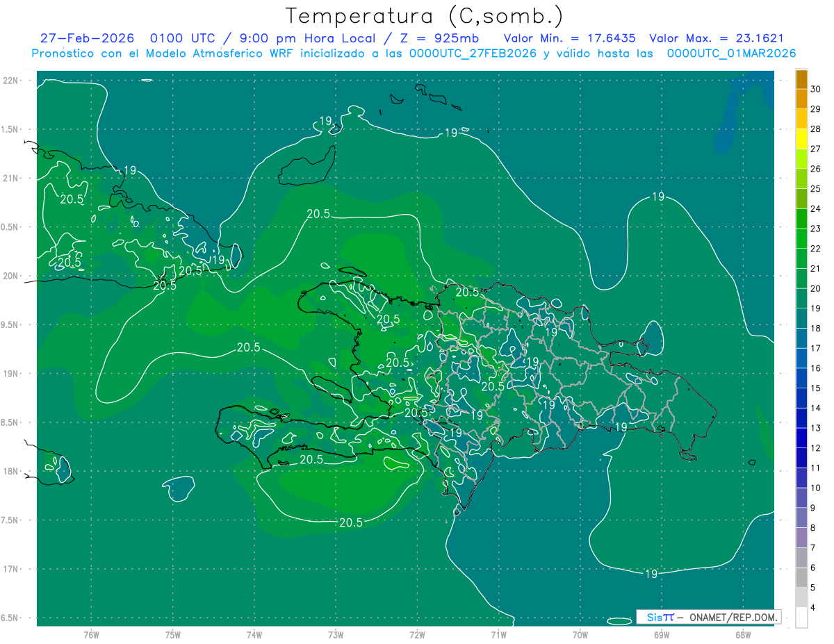Click the 17N latitude axis label
This screenshot has width=834, height=644.
(12, 569)
